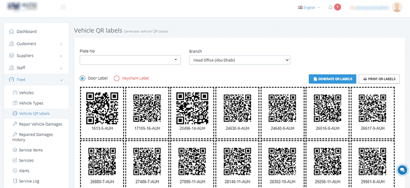Image resolution: width=410 pixels, height=188 pixels.
Task: Open the Branch dropdown Head Office
Action: 240,60
